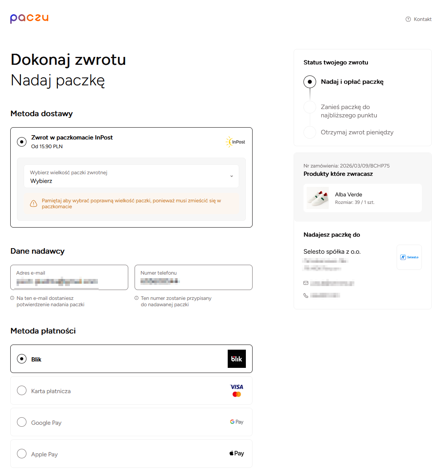Select the Zwrot w paczkomacie InPost option
The image size is (442, 469).
pos(22,141)
